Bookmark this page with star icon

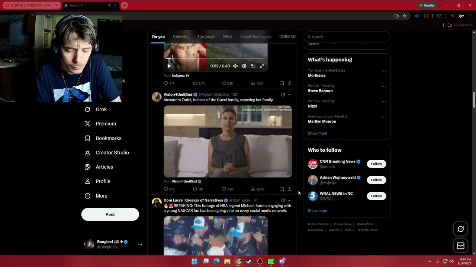pyautogui.click(x=405, y=16)
